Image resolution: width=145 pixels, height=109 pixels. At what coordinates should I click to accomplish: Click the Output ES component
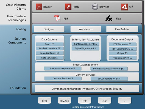coord(122,53)
